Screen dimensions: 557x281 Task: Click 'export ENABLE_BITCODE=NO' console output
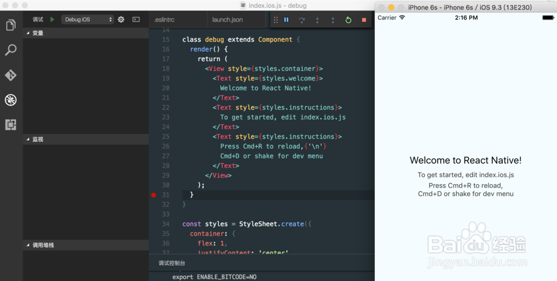click(214, 277)
